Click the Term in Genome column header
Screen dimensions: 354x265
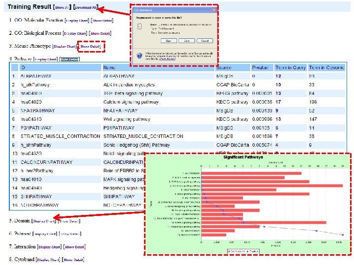326,67
